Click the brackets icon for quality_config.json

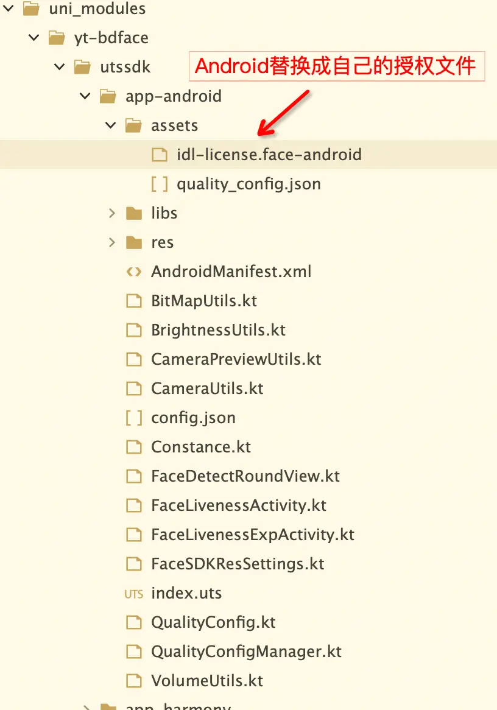click(159, 184)
